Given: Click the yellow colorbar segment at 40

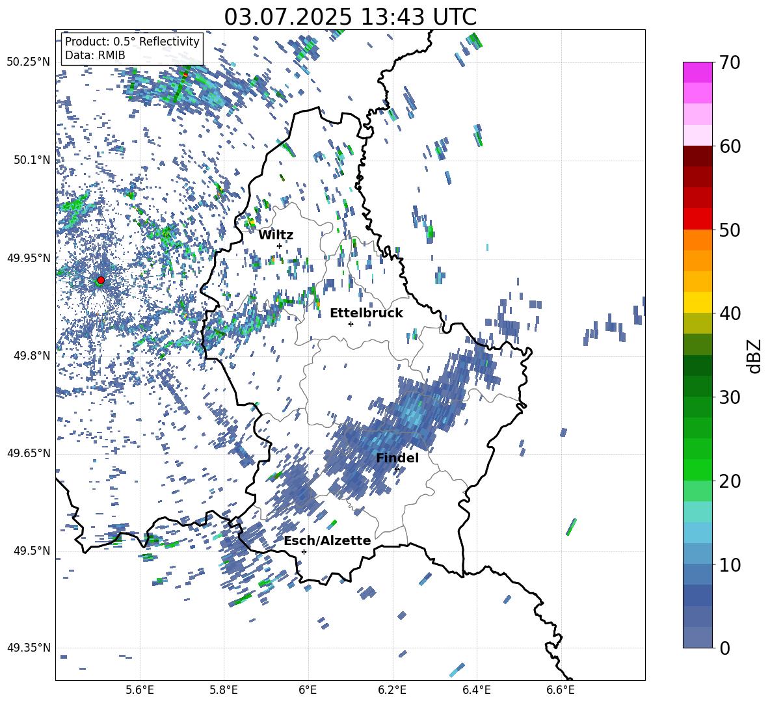Looking at the screenshot, I should (697, 302).
